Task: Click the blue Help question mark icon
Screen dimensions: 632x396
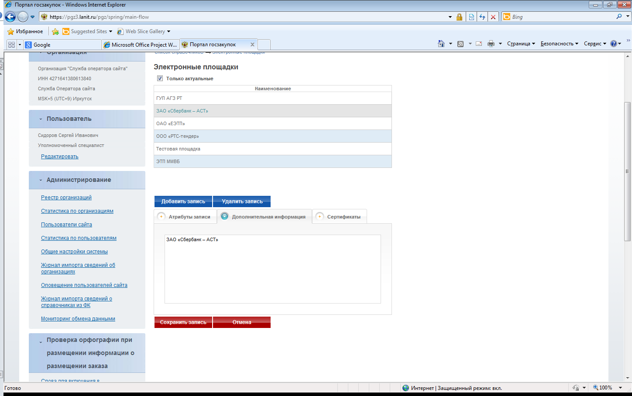Action: [x=614, y=44]
